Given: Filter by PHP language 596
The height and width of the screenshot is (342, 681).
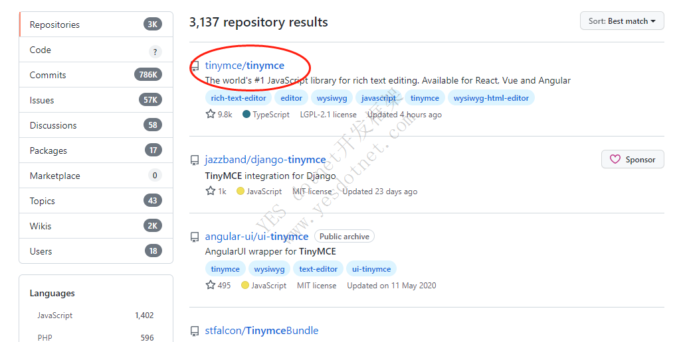Looking at the screenshot, I should click(96, 337).
